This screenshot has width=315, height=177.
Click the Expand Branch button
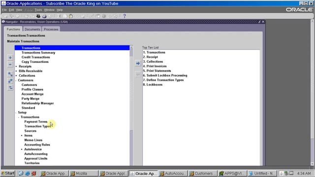click(10, 74)
